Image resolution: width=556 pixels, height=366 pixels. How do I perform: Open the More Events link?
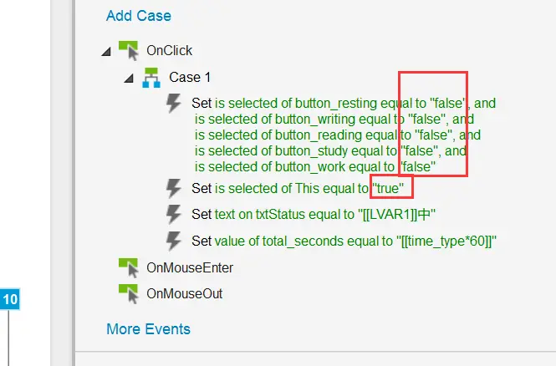pos(148,329)
